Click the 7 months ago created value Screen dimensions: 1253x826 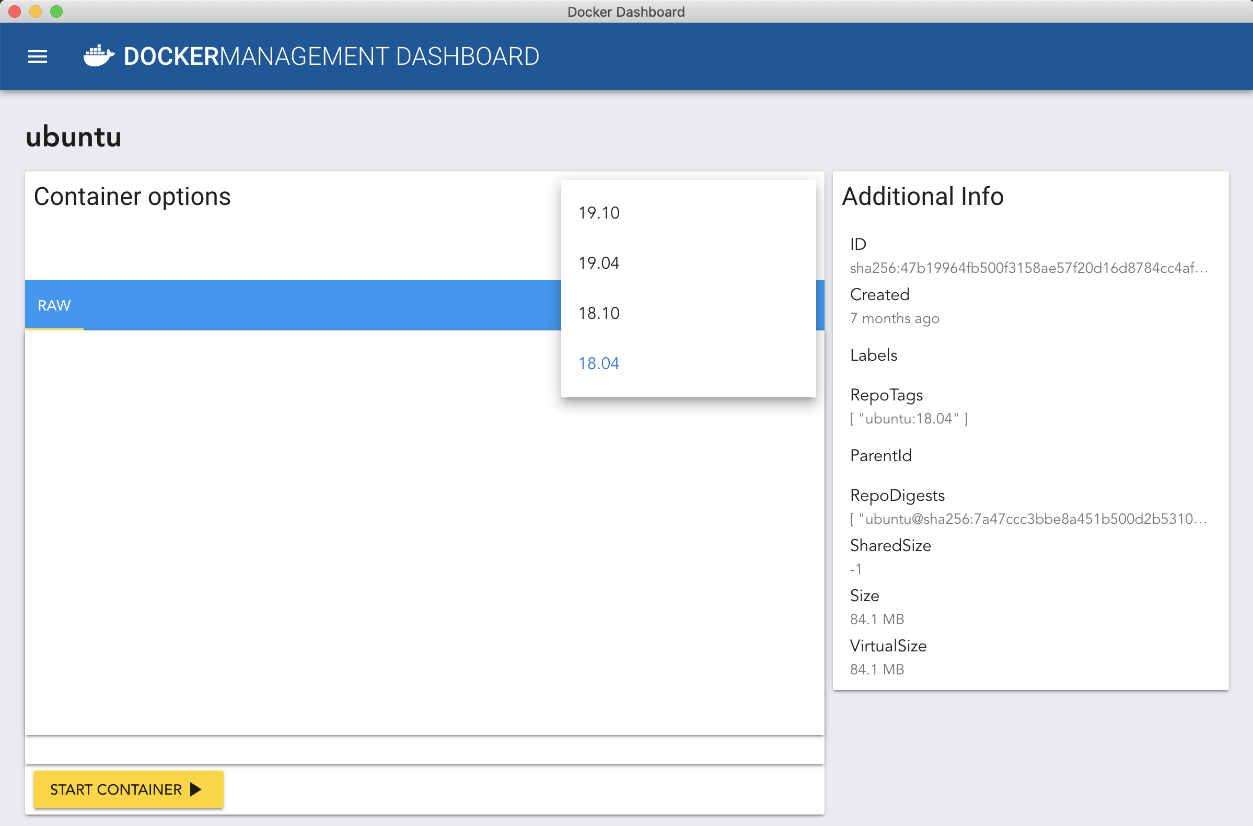click(895, 318)
